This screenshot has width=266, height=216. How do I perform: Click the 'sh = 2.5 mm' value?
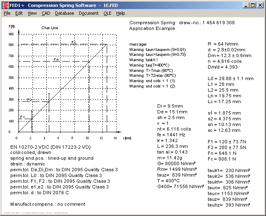click(x=171, y=118)
